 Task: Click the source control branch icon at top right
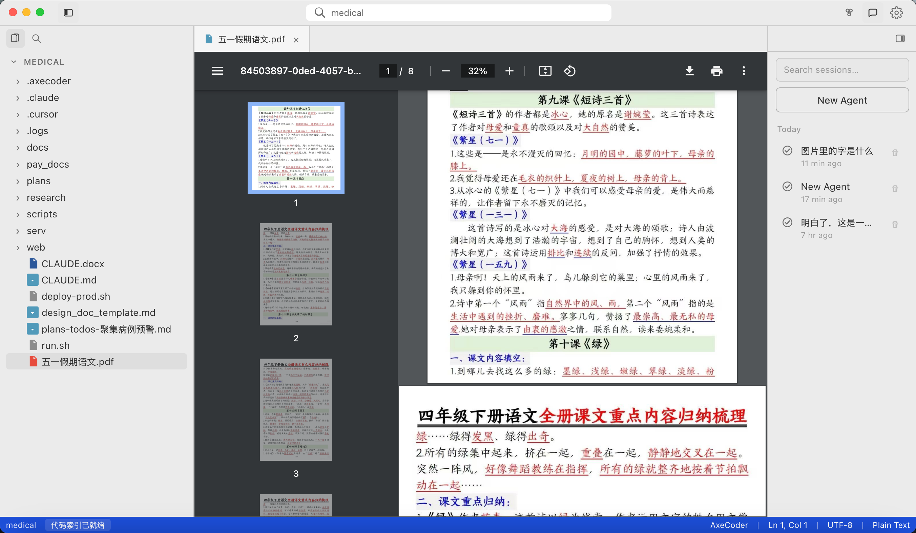849,13
